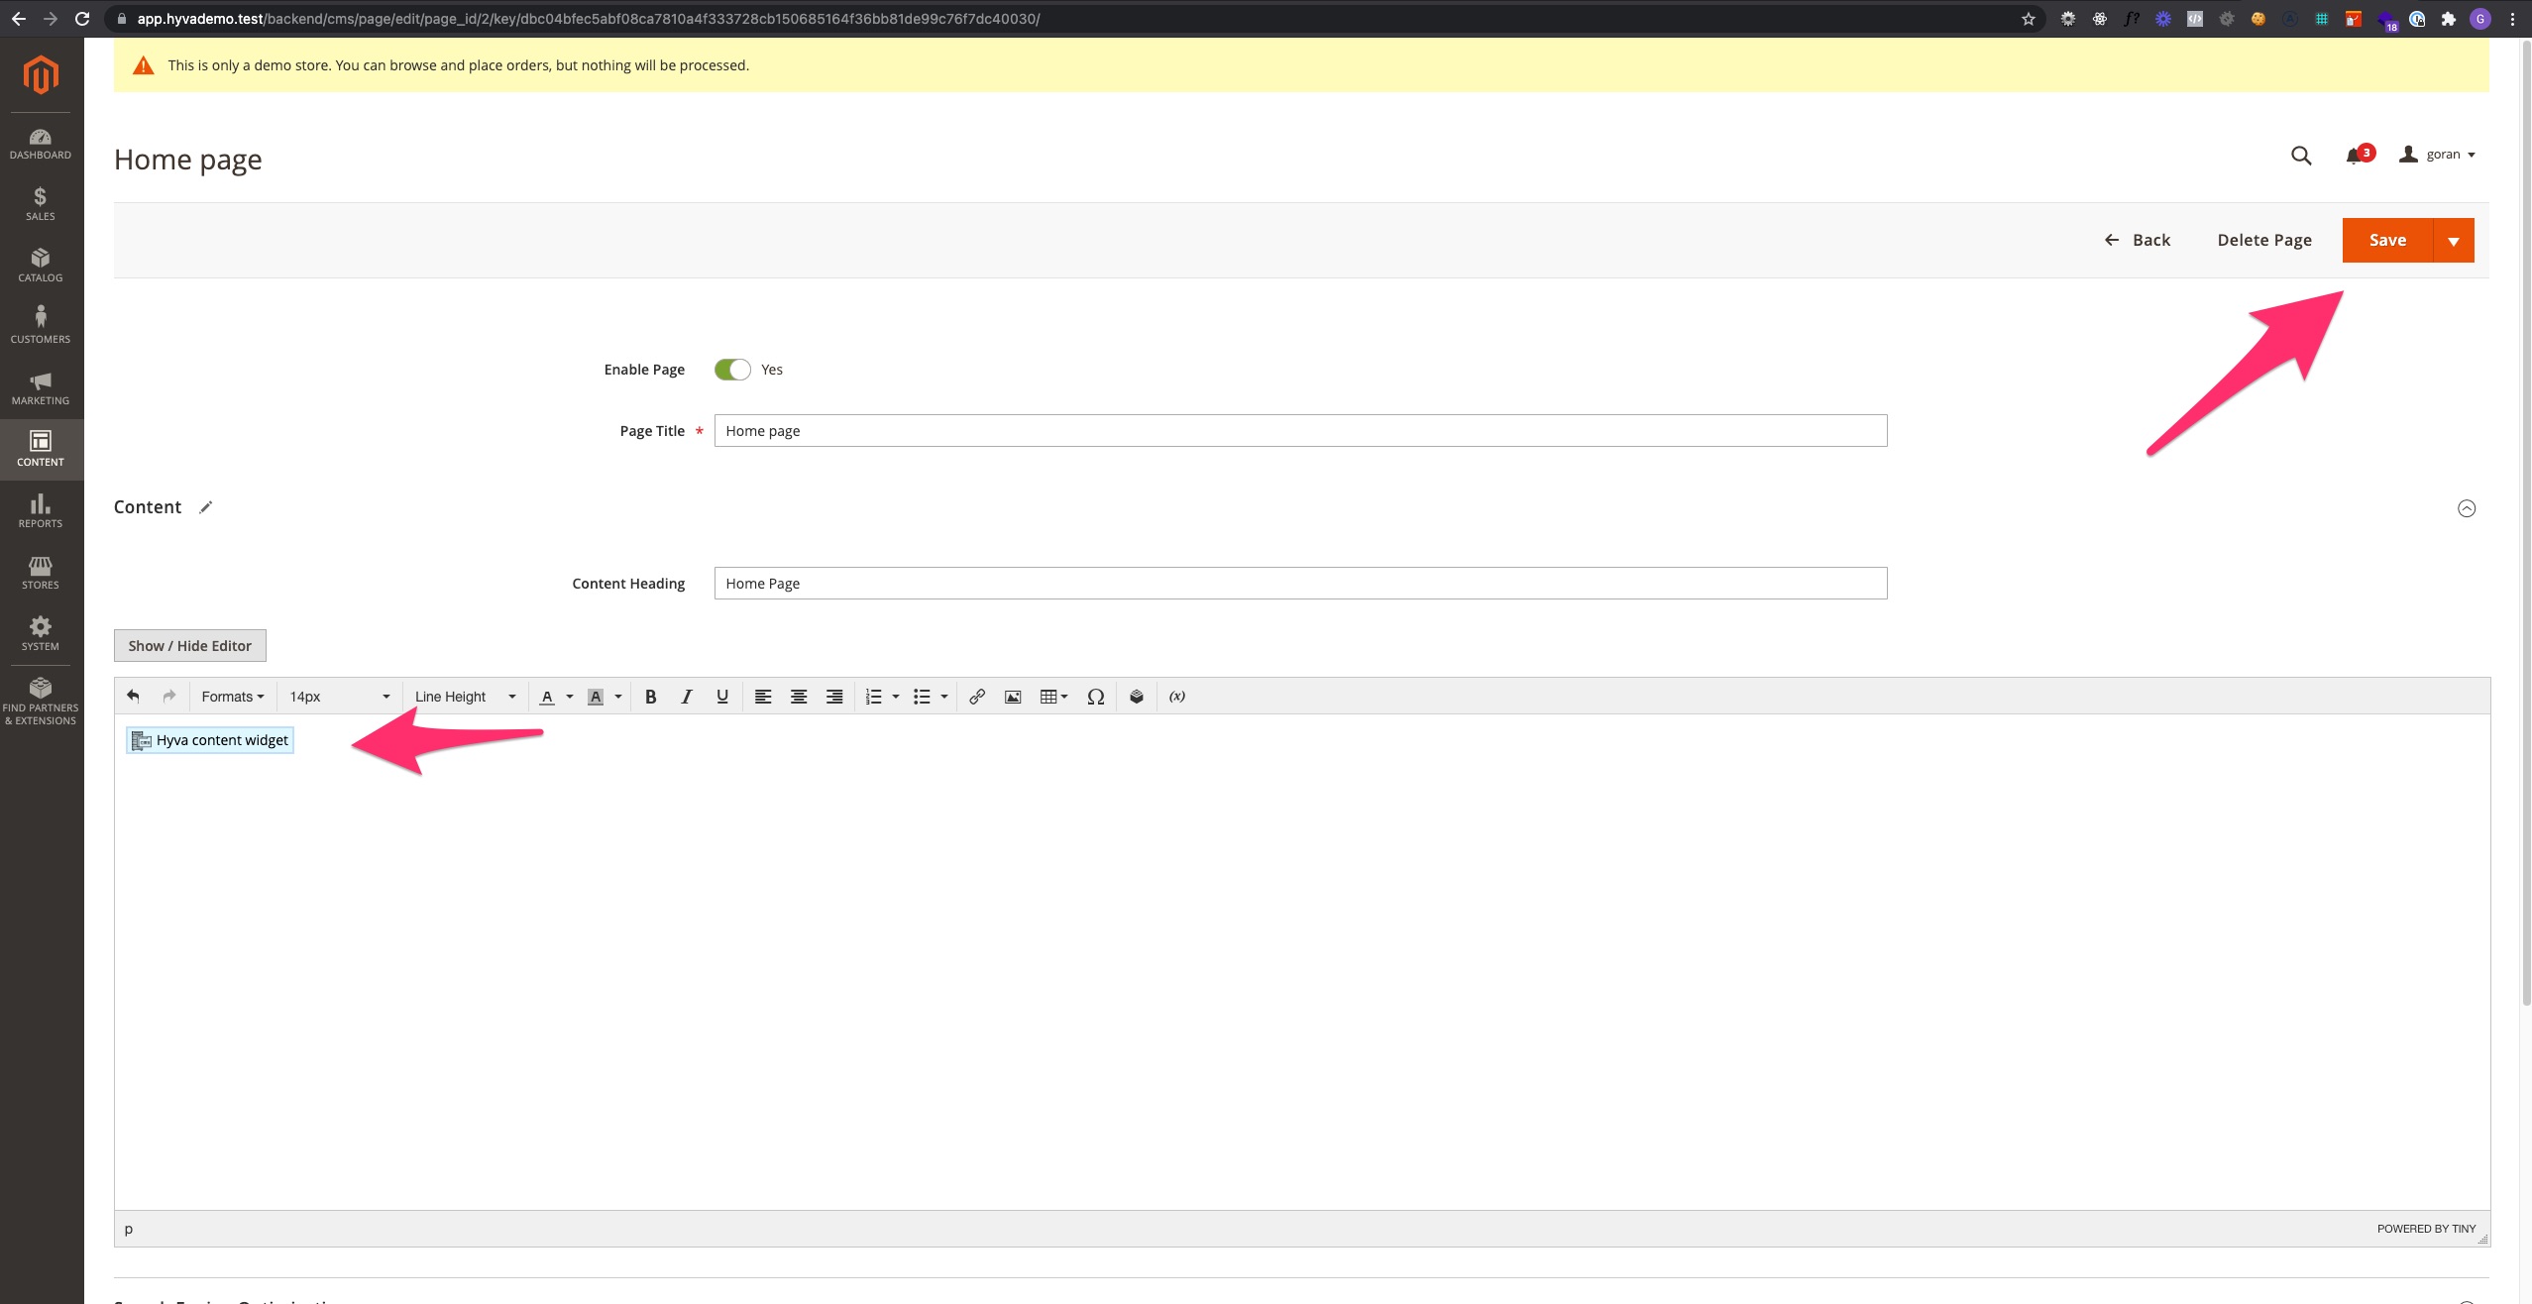Click the page vertical scrollbar
This screenshot has width=2532, height=1304.
point(2526,525)
